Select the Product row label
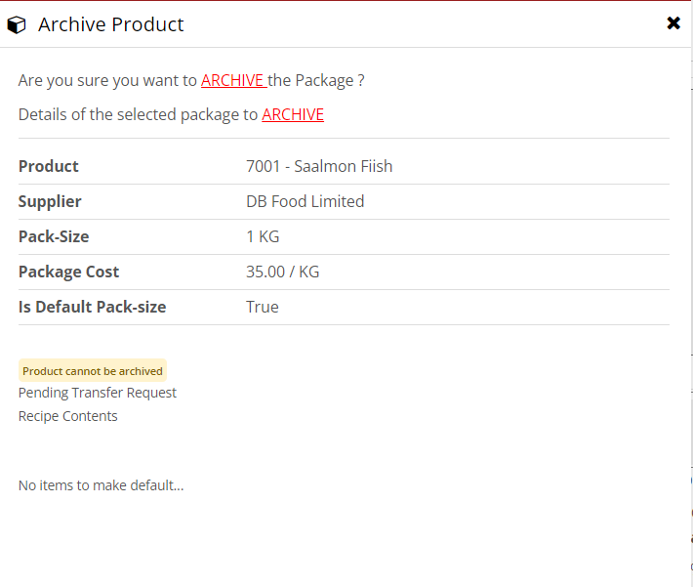693x587 pixels. (x=49, y=166)
